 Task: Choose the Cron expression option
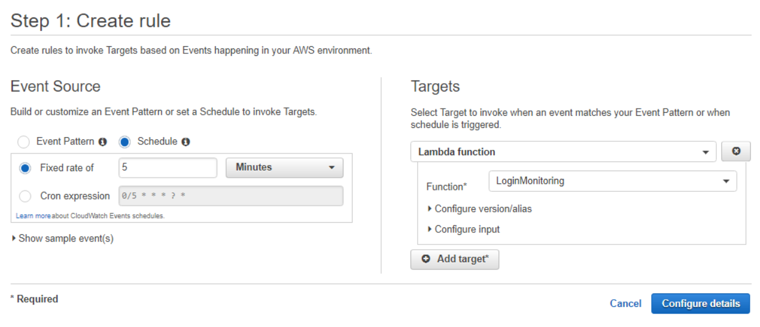point(25,196)
